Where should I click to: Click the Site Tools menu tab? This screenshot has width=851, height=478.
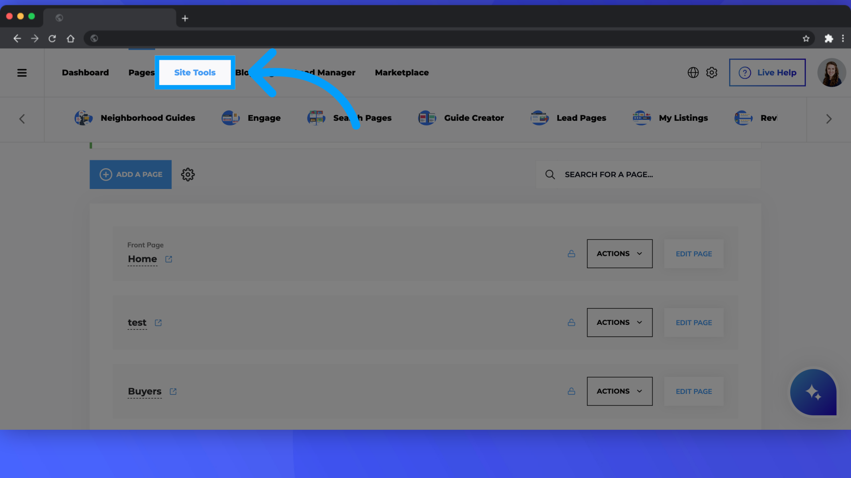(195, 73)
